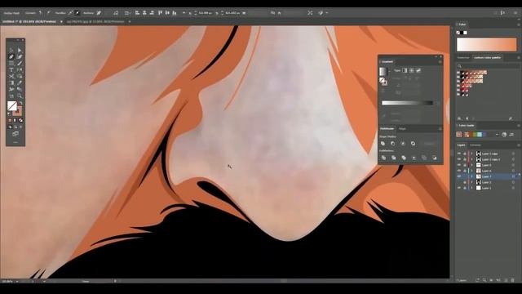The image size is (522, 294).
Task: Choose the Freeform gradient type
Action: click(x=418, y=70)
